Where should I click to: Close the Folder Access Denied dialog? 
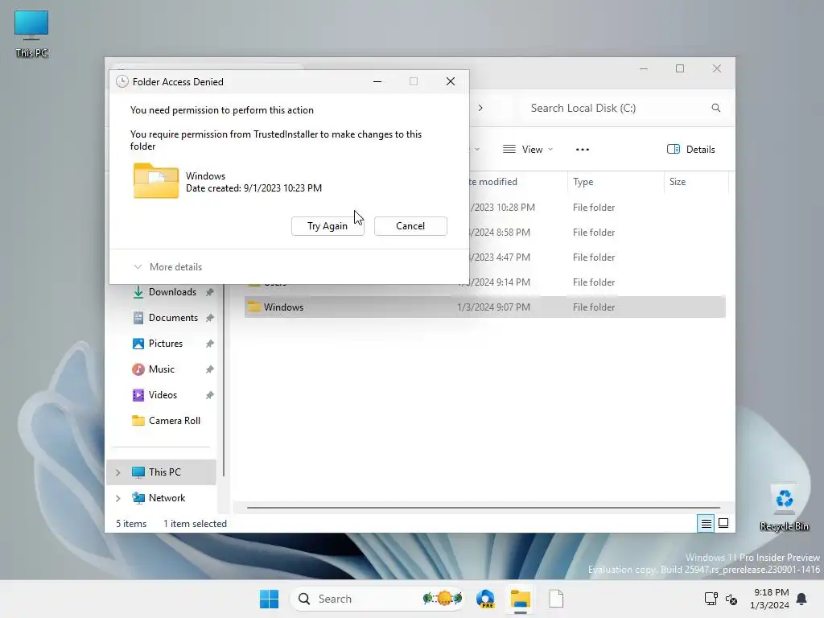[x=451, y=81]
